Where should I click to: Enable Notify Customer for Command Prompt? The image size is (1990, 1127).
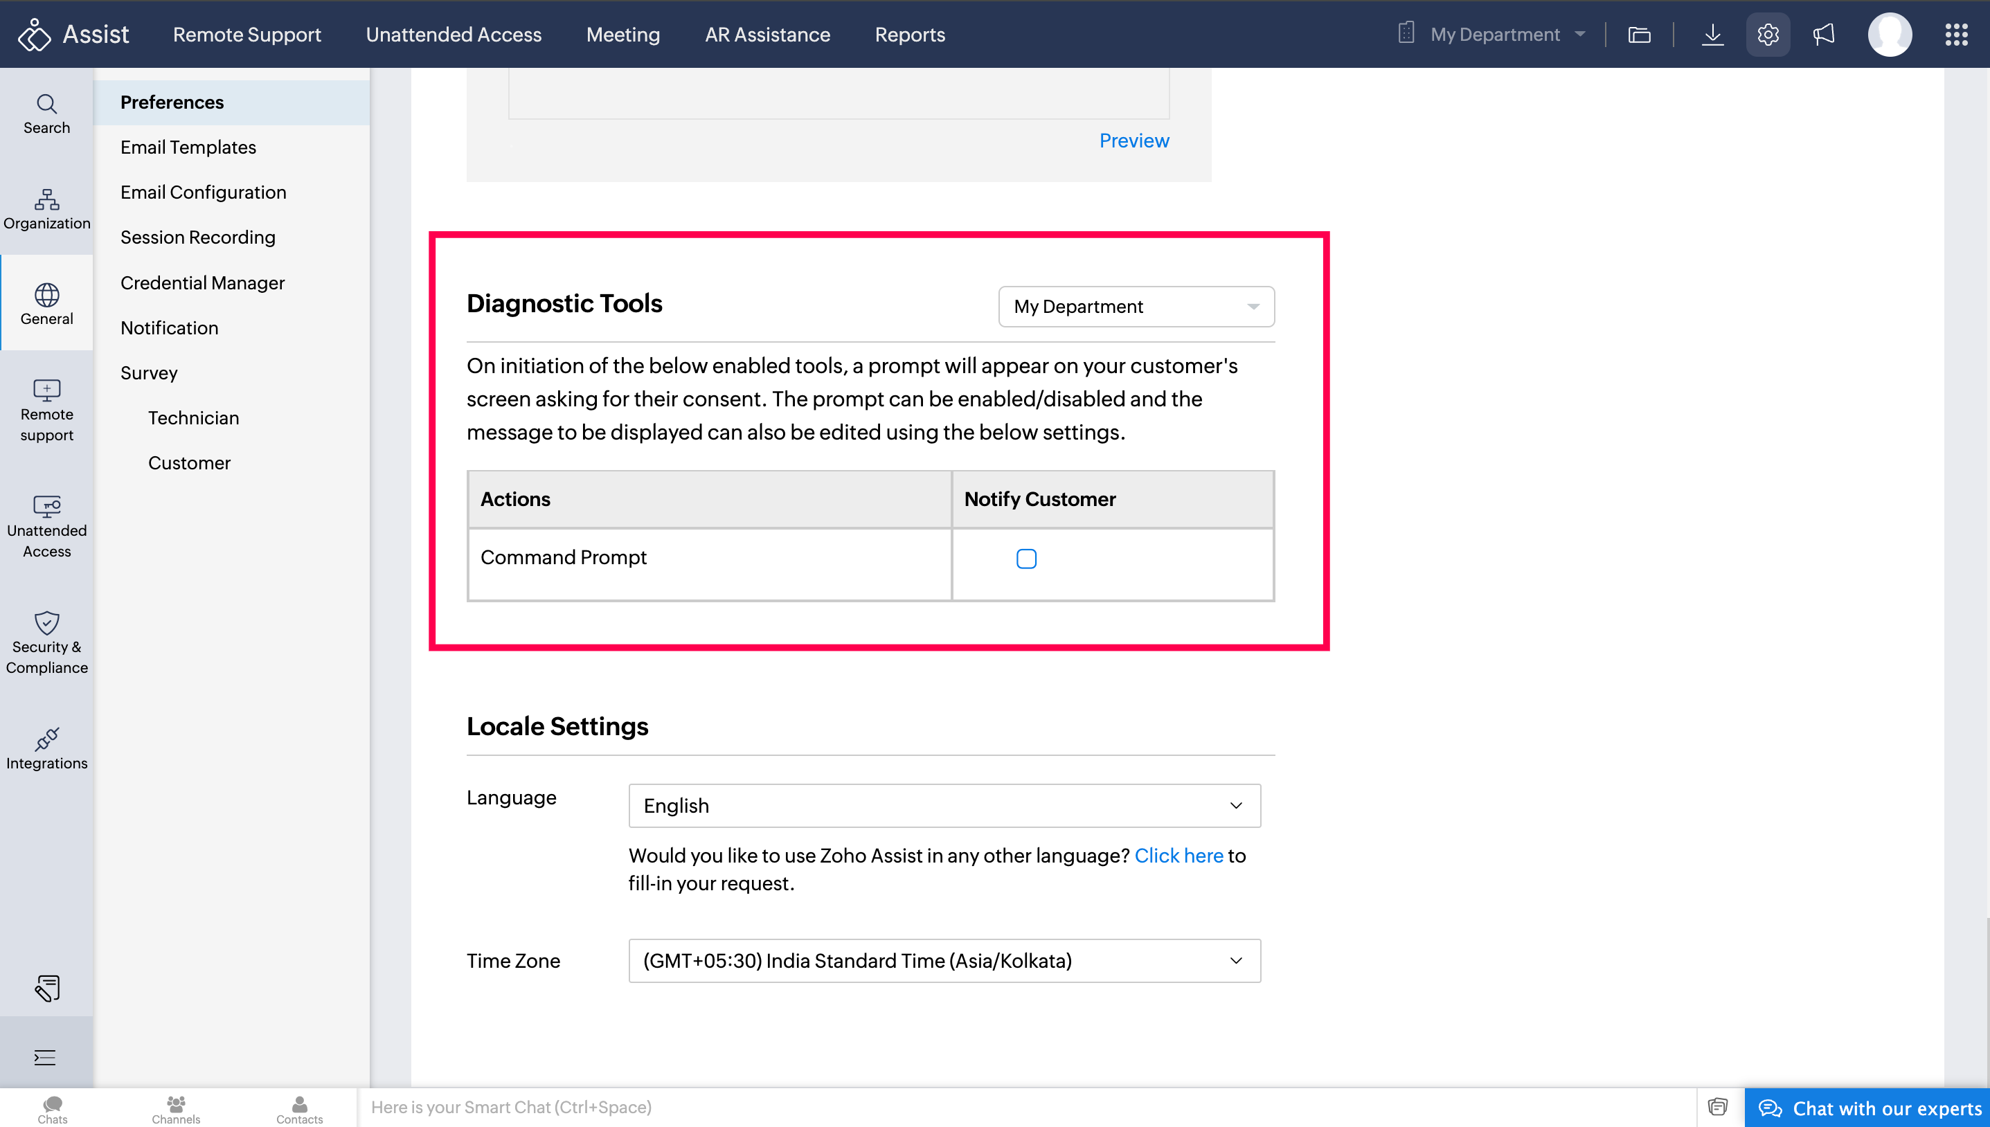[1025, 558]
